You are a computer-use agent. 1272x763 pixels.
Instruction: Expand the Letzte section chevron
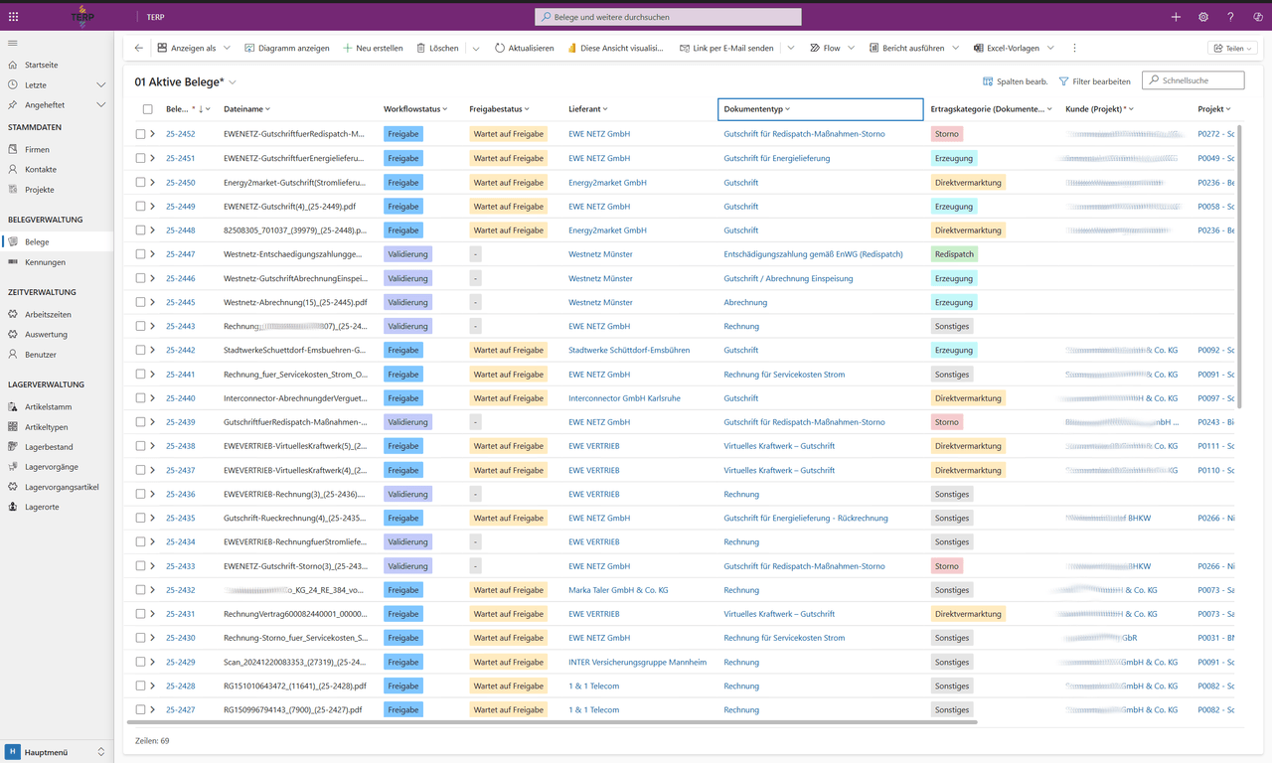click(101, 85)
